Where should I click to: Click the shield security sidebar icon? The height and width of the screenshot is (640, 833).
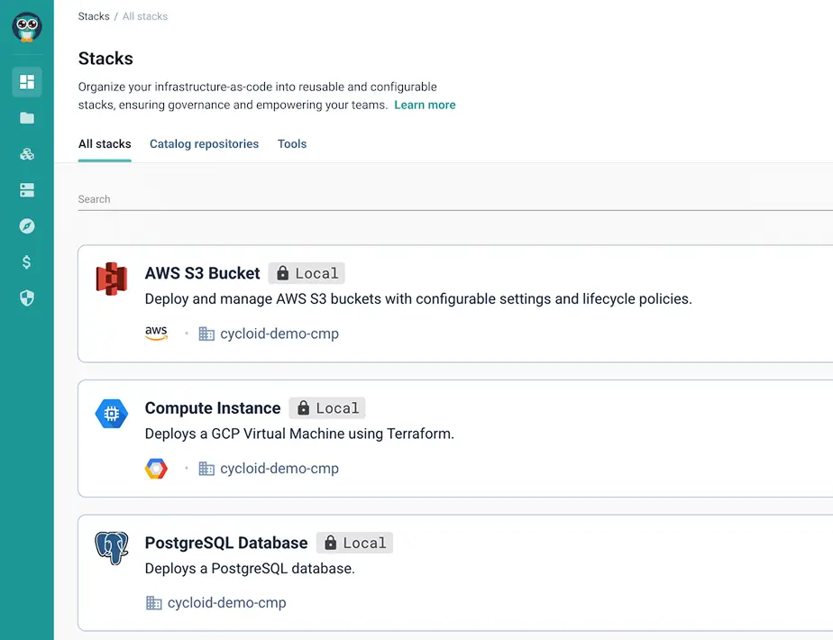pos(27,298)
